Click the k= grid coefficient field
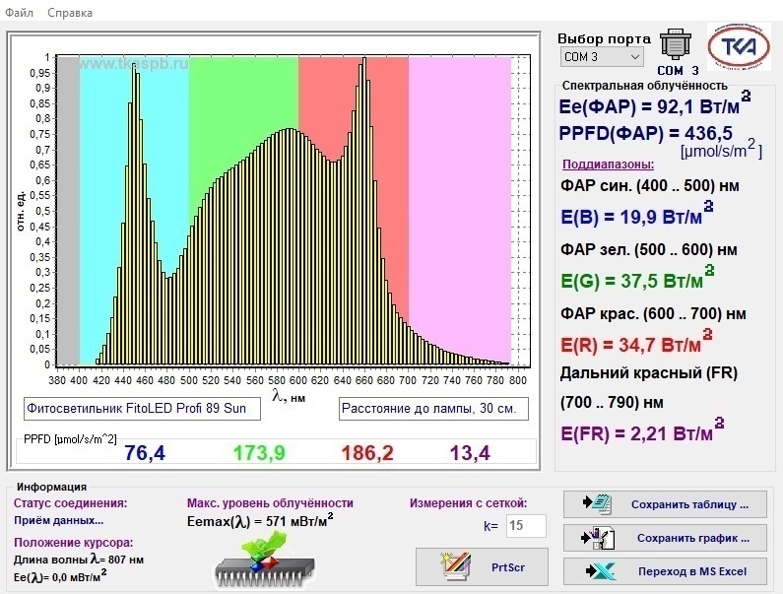The image size is (783, 594). pyautogui.click(x=526, y=526)
